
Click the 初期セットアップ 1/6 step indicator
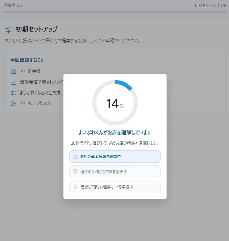(x=210, y=5)
